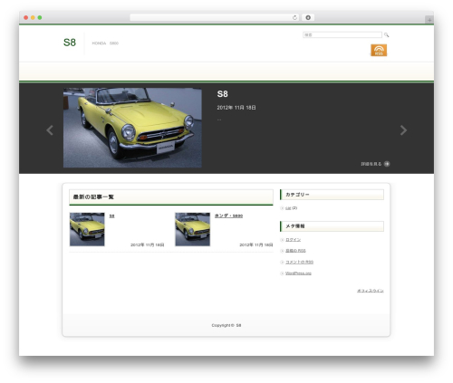This screenshot has width=453, height=383.
Task: Open the コメントの RSS link
Action: point(299,262)
